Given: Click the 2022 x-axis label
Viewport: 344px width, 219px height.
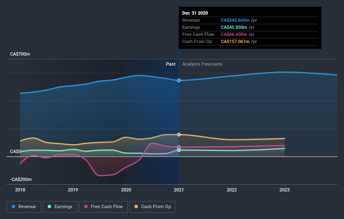Looking at the screenshot, I should 232,190.
